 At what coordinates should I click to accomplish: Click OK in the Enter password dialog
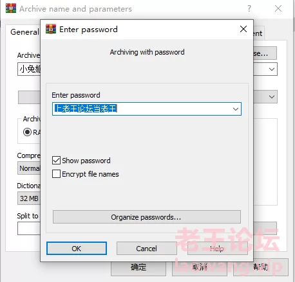pyautogui.click(x=77, y=249)
